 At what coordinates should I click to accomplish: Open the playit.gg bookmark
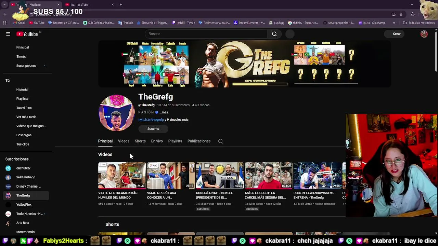click(276, 23)
